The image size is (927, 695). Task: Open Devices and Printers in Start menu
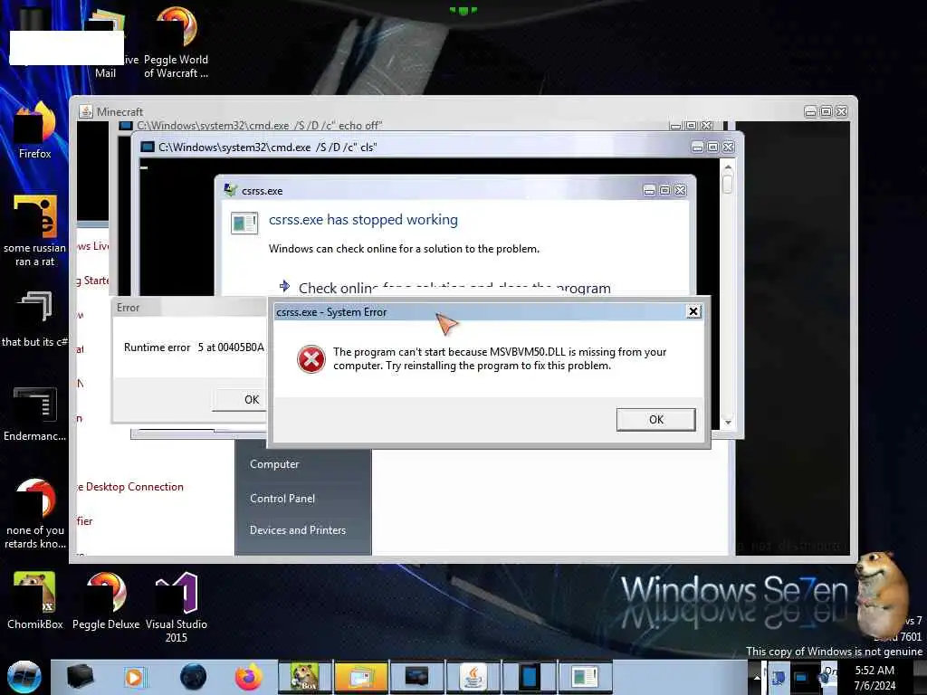pyautogui.click(x=297, y=530)
